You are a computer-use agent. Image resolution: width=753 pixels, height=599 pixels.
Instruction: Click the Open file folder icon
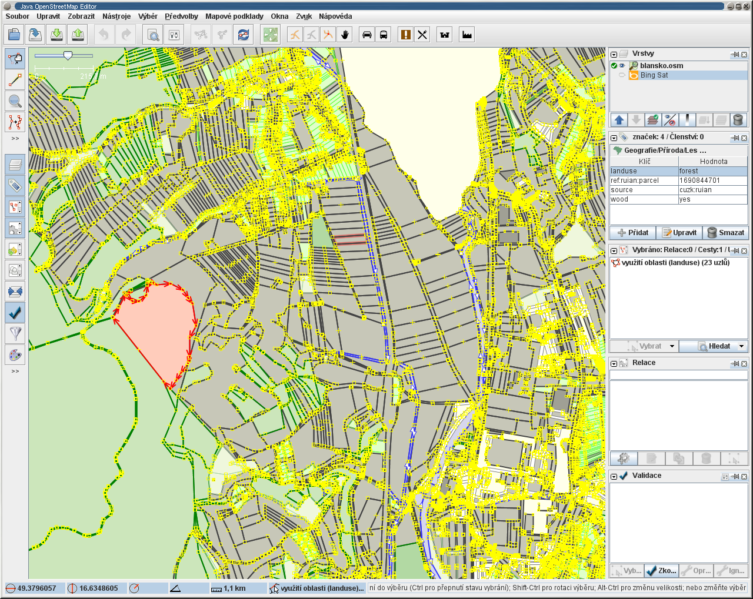point(14,35)
